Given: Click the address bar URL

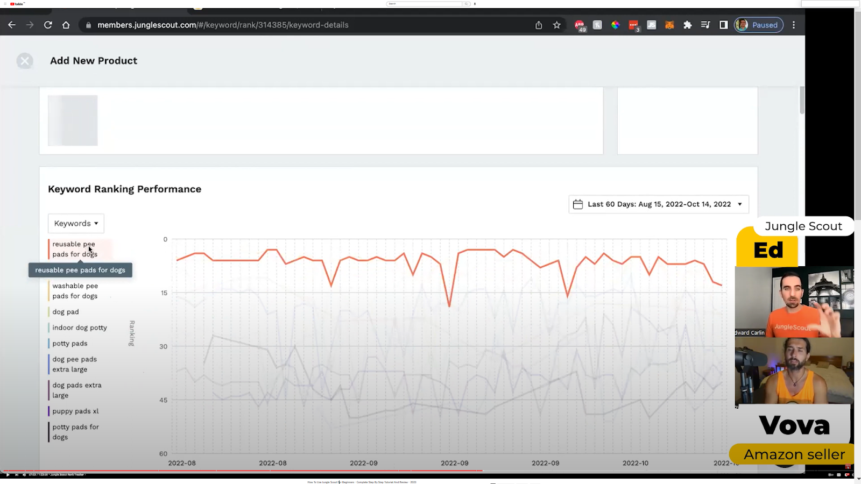Looking at the screenshot, I should pos(223,25).
